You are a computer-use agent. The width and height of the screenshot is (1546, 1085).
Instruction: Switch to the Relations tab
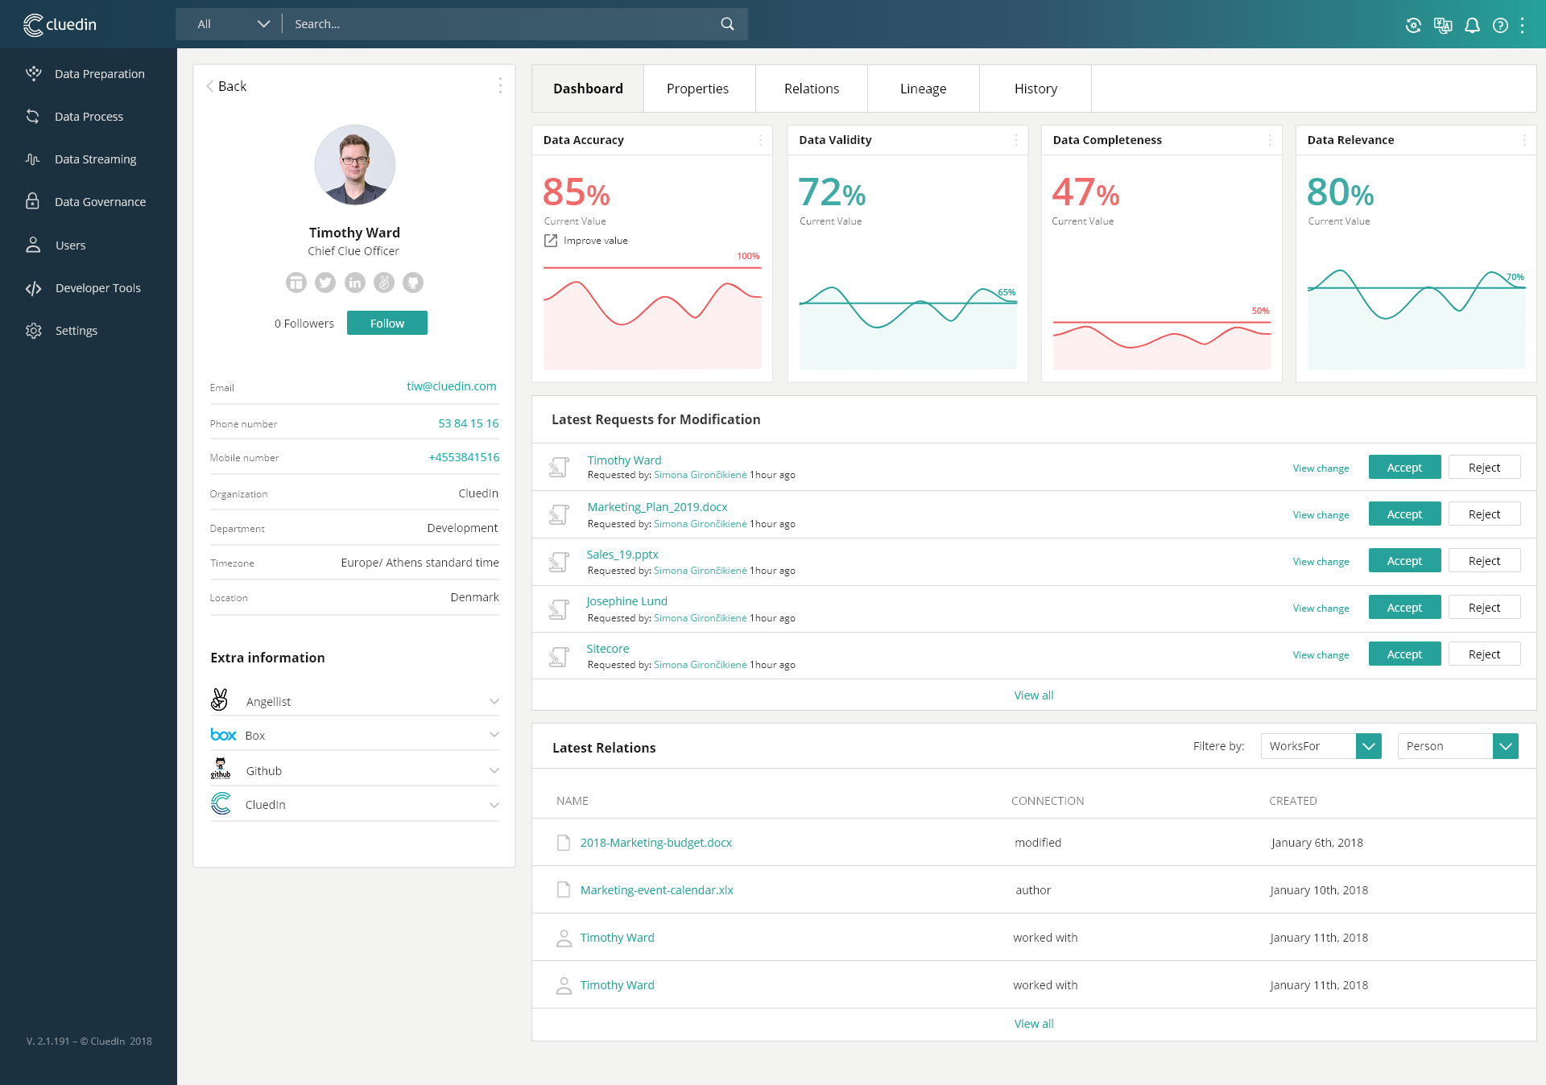811,89
